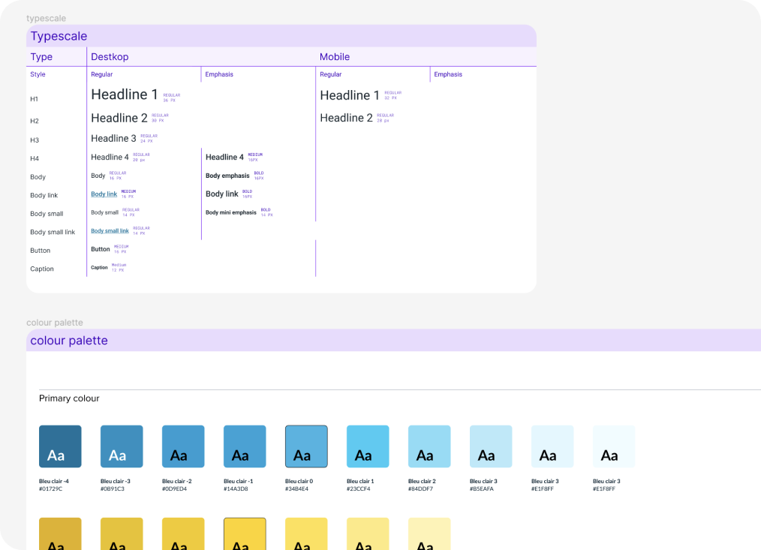Viewport: 761px width, 550px height.
Task: Select the Headline 3 text sample
Action: click(x=114, y=139)
